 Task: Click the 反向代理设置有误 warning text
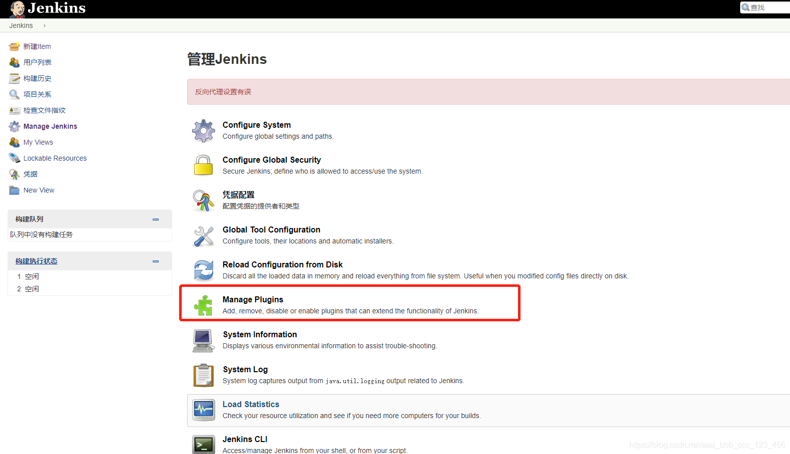[223, 92]
